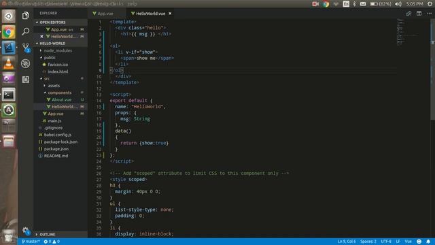Change encoding via UTF-8 status item
The height and width of the screenshot is (245, 435).
[386, 242]
